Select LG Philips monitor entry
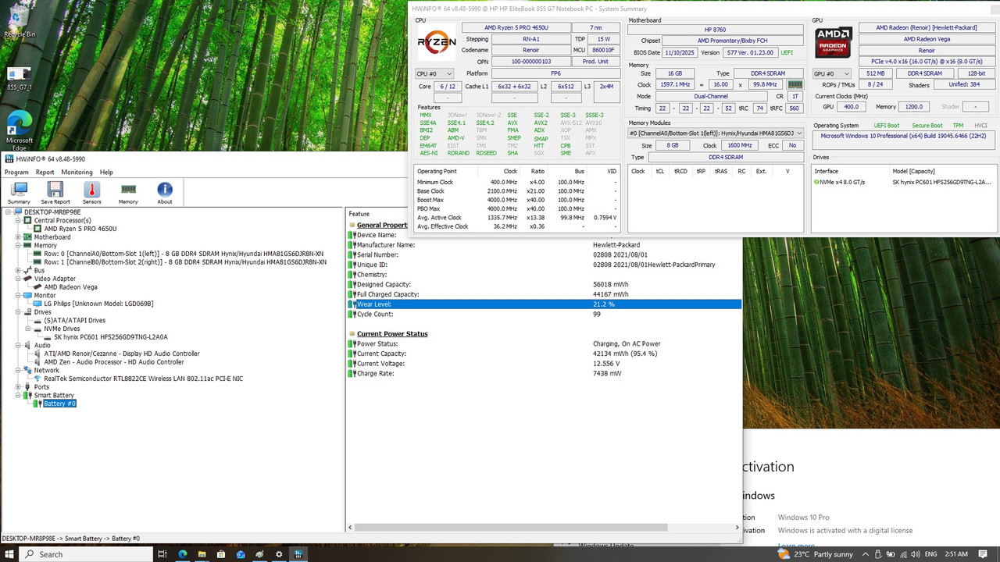Screen dimensions: 1000x562 point(98,304)
